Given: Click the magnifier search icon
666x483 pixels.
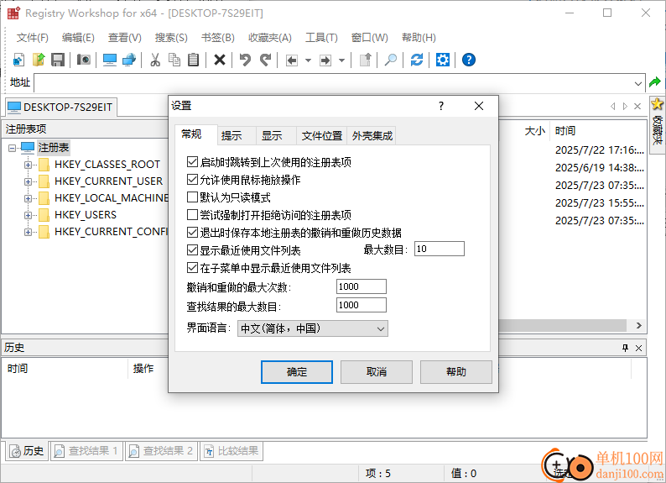Looking at the screenshot, I should 391,60.
